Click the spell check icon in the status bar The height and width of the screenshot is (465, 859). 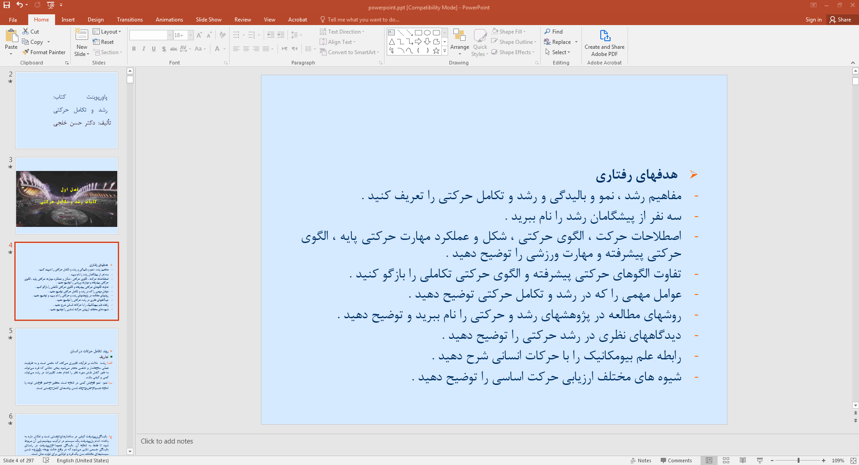(x=46, y=461)
